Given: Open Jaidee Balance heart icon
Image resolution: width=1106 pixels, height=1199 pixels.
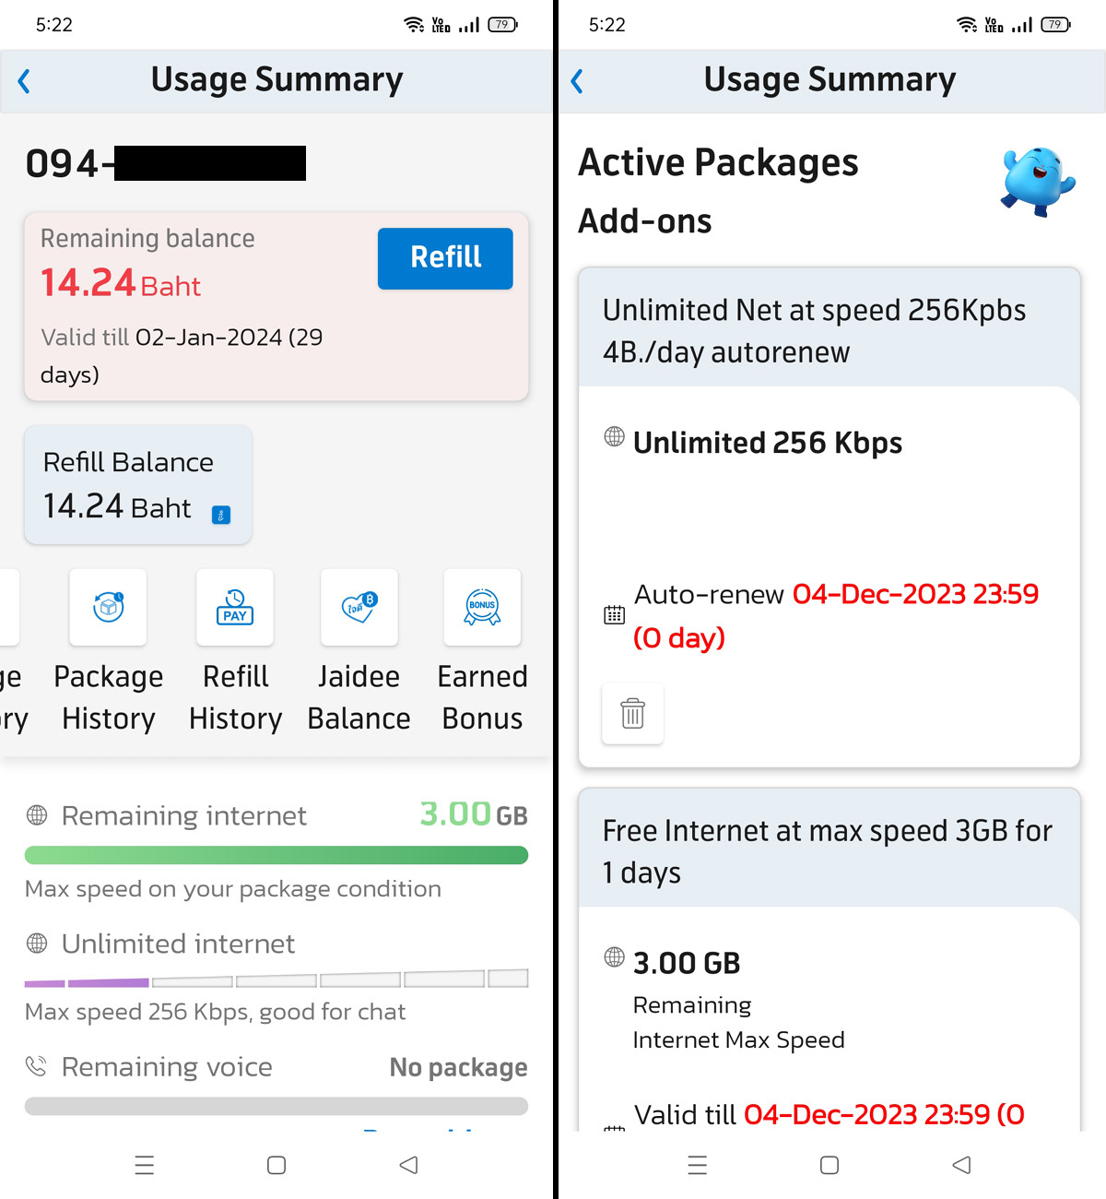Looking at the screenshot, I should click(x=359, y=607).
